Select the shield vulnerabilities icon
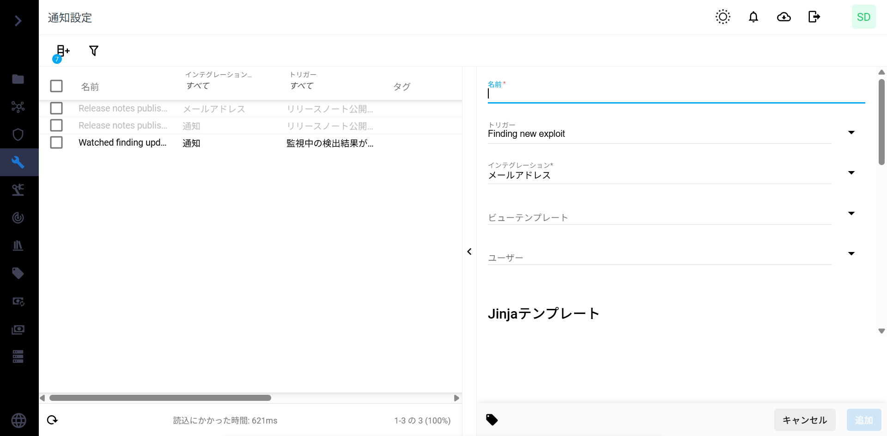Viewport: 887px width, 436px height. click(18, 134)
